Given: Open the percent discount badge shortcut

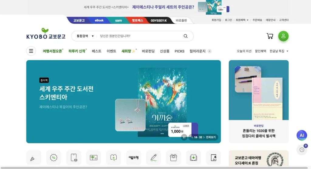Looking at the screenshot, I should coord(53,158).
